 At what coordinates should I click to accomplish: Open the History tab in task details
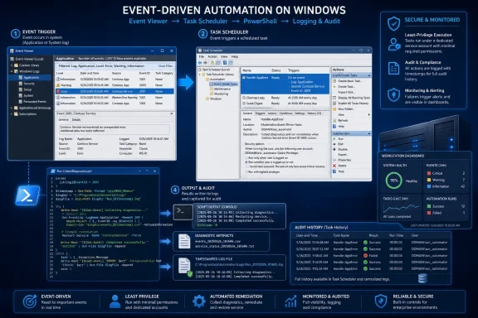tap(314, 113)
